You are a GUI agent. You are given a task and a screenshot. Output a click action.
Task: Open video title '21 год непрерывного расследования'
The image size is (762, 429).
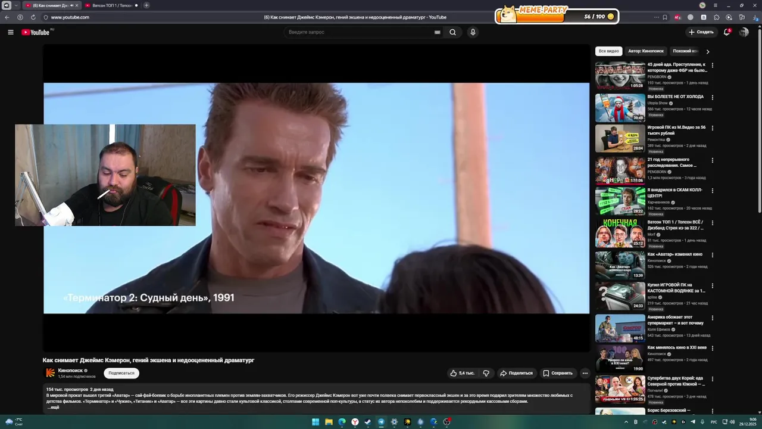[x=672, y=162]
